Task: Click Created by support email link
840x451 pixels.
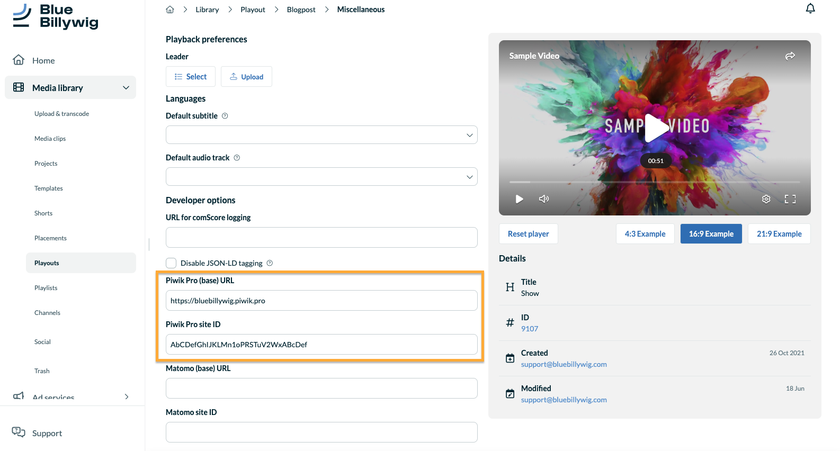Action: pos(564,364)
